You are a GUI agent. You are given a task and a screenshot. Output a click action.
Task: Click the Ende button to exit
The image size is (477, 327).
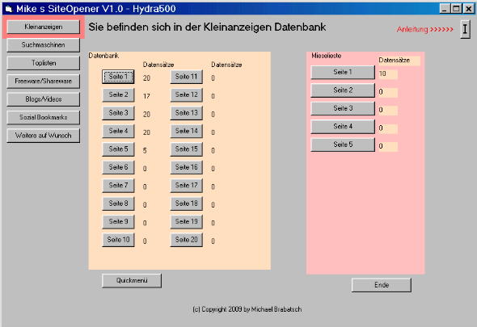[381, 285]
